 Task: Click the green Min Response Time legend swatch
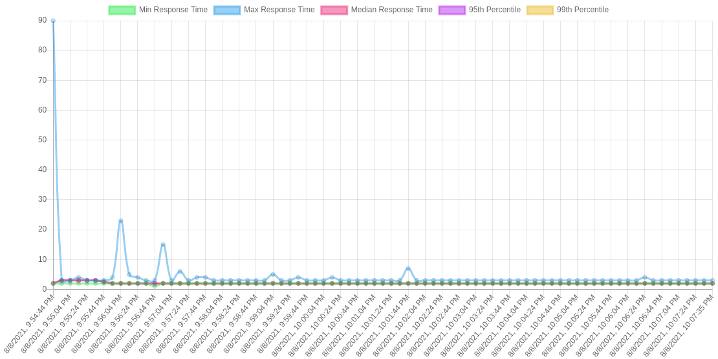[x=122, y=10]
